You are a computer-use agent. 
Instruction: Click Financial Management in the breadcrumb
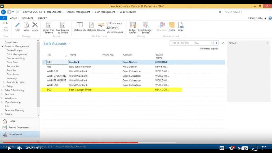tap(78, 12)
